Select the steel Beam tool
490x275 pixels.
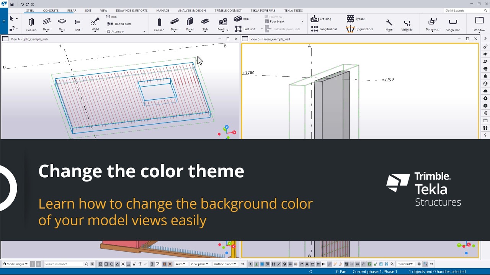[47, 24]
